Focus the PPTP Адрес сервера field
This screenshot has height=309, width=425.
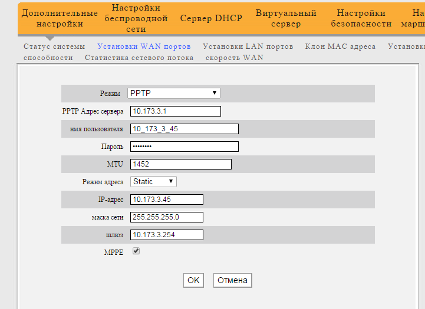176,111
